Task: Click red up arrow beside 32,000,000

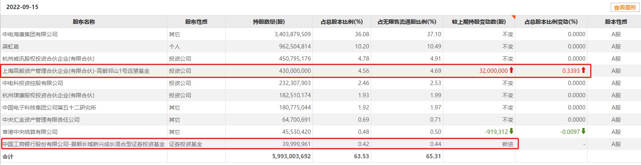Action: tap(511, 70)
